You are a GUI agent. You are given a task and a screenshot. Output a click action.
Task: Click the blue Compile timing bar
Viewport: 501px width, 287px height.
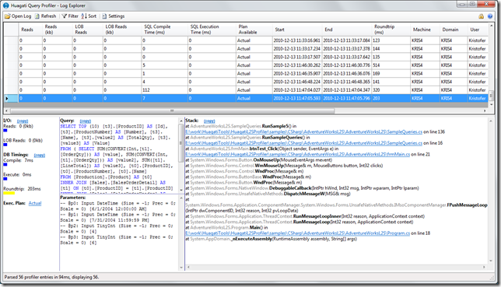point(5,165)
